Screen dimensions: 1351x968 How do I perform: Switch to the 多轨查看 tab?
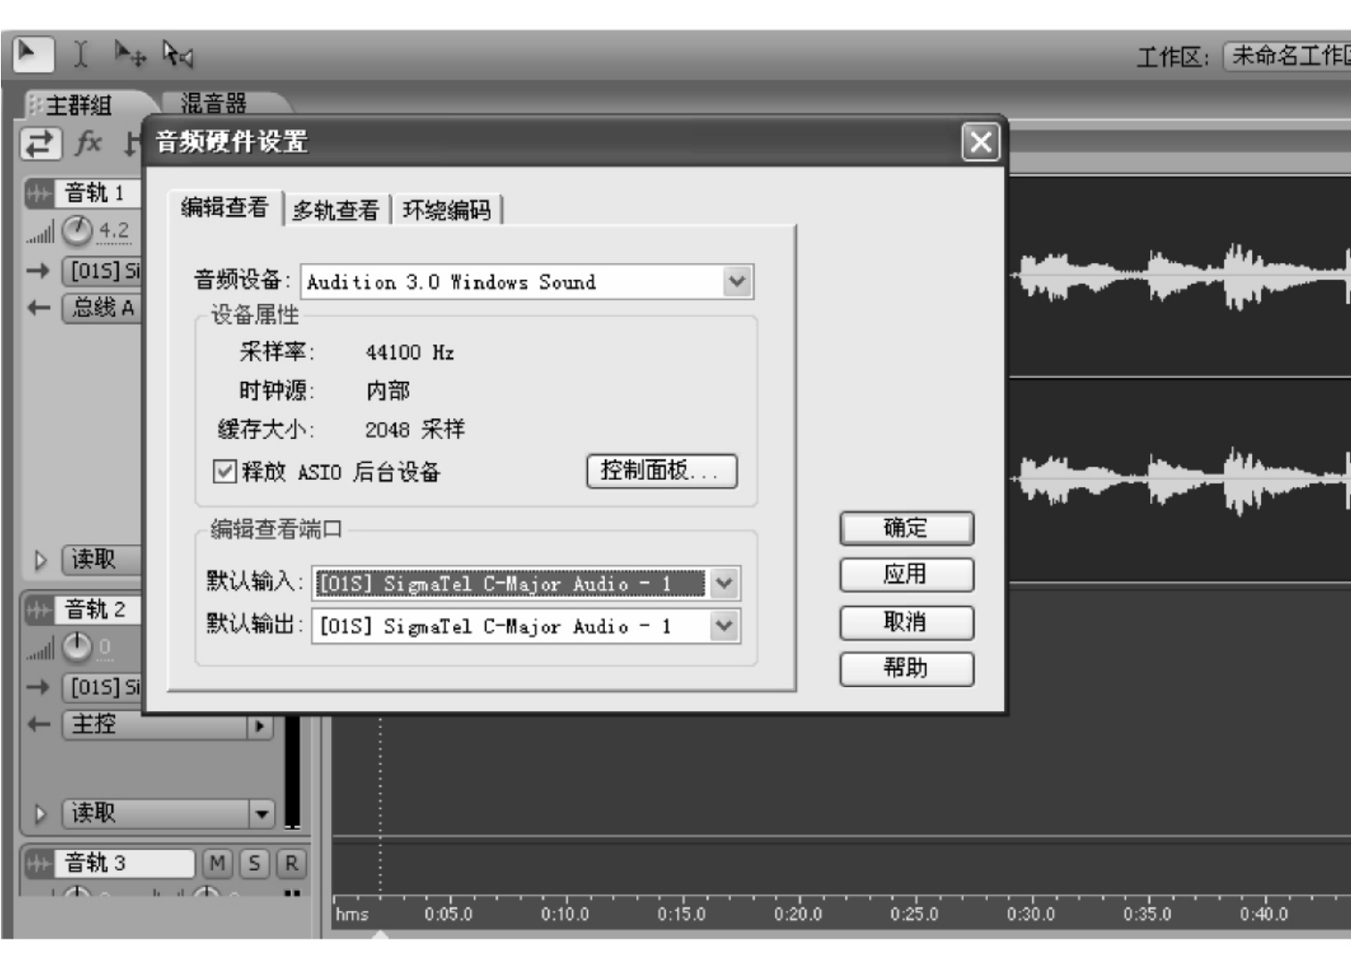click(336, 211)
